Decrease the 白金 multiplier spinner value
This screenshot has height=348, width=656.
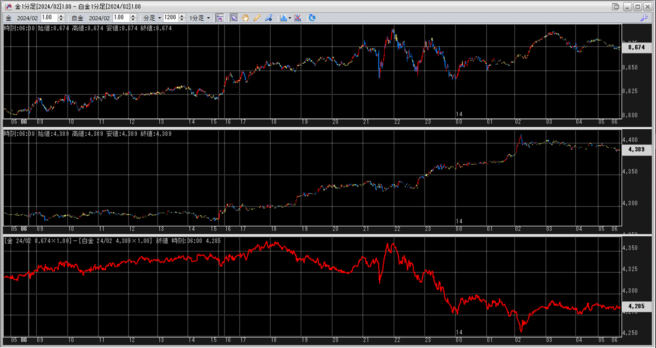tap(133, 20)
